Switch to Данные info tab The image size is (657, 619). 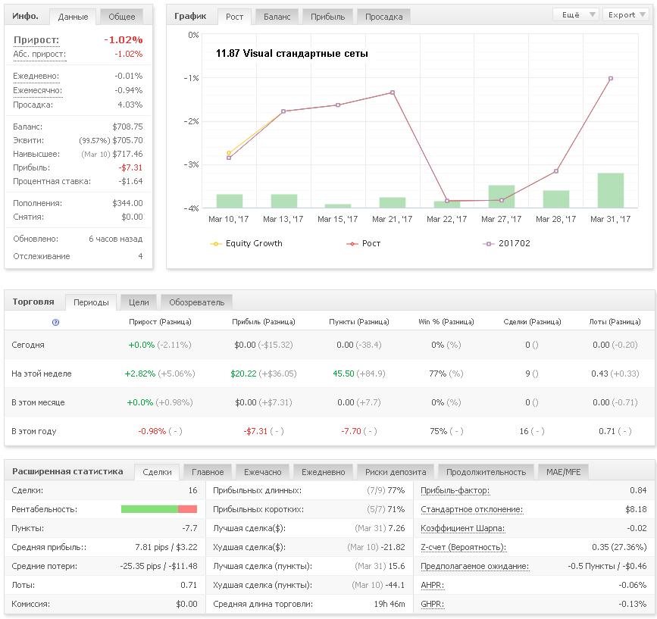73,17
